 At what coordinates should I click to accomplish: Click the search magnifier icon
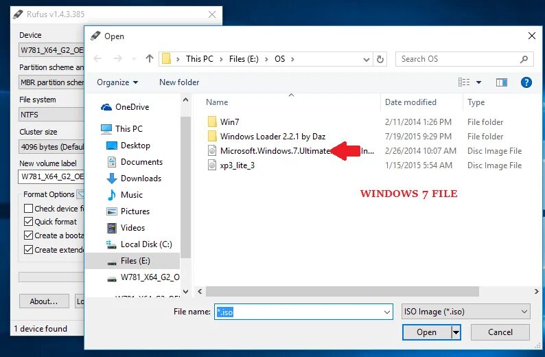coord(524,59)
